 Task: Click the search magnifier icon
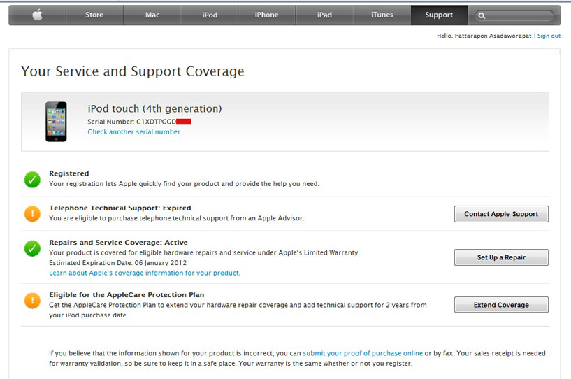(482, 15)
